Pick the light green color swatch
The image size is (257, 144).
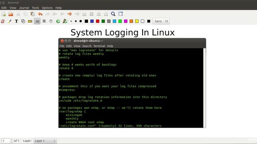(x=120, y=21)
